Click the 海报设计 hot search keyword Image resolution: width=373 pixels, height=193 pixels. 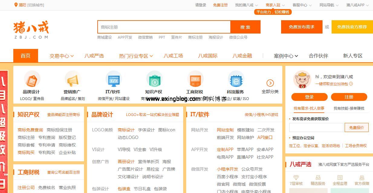tap(216, 37)
